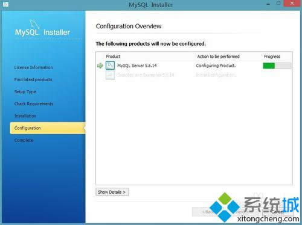
Task: Open the License Information step
Action: tap(33, 67)
